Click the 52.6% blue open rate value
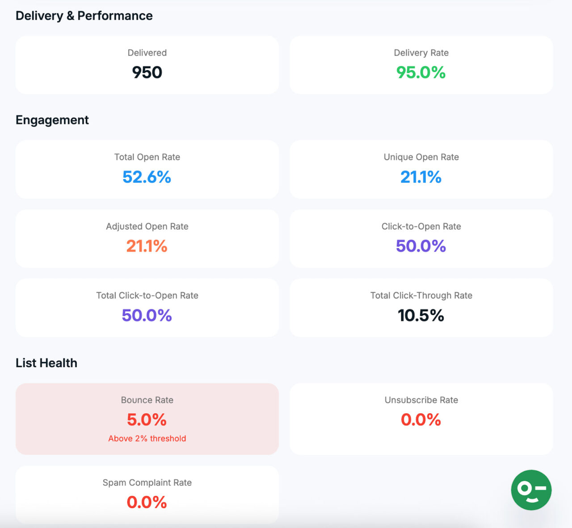The image size is (572, 528). pos(147,177)
